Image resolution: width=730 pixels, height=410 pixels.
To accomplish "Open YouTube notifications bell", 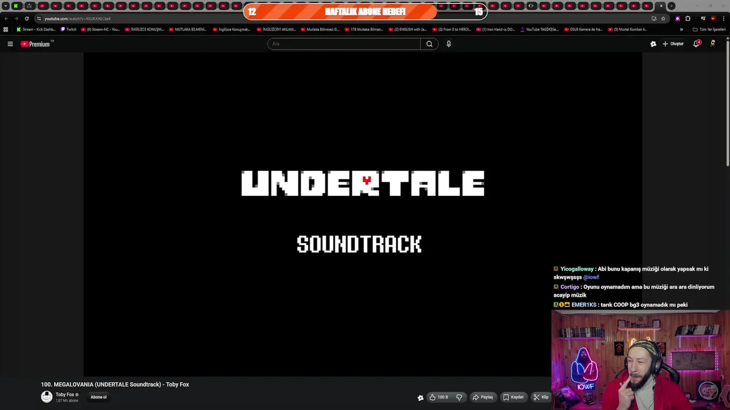I will click(696, 44).
